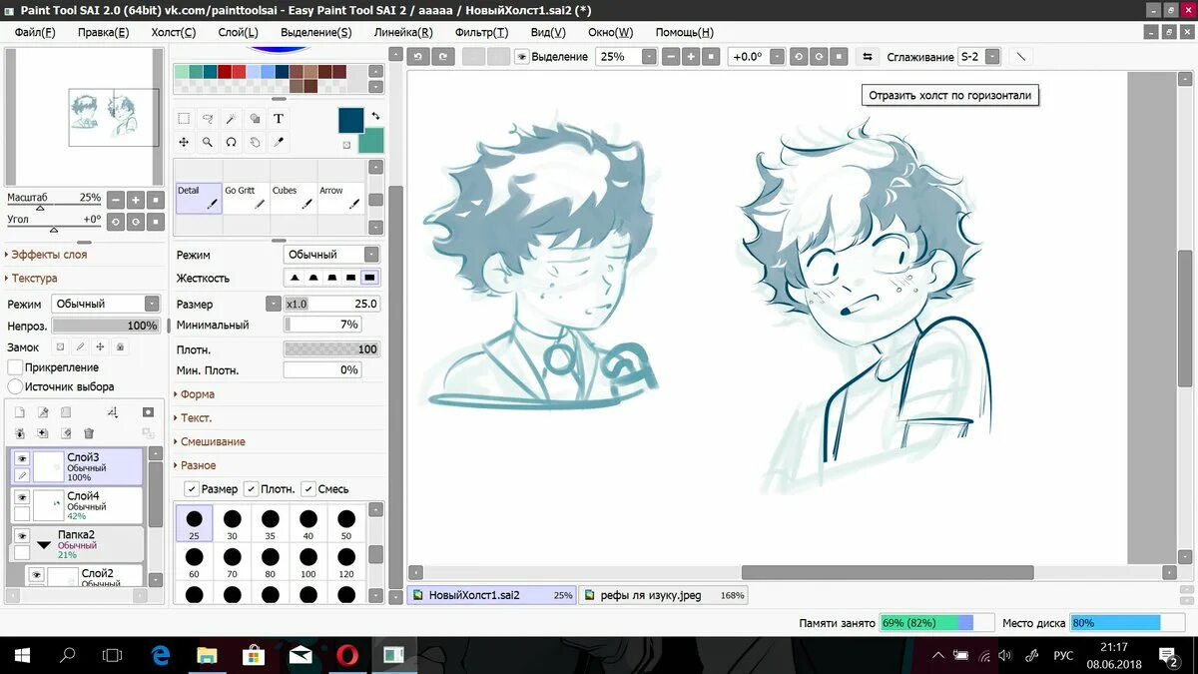The image size is (1198, 674).
Task: Zoom out with navigator minus button
Action: tap(116, 200)
